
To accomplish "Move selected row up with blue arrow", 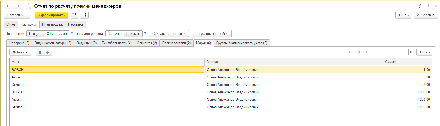I will [x=40, y=52].
